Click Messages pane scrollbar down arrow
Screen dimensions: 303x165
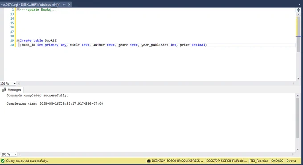click(x=298, y=149)
